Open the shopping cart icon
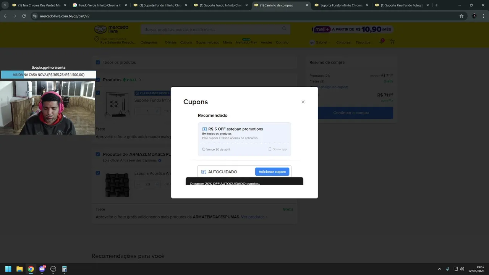The height and width of the screenshot is (275, 489). [392, 42]
